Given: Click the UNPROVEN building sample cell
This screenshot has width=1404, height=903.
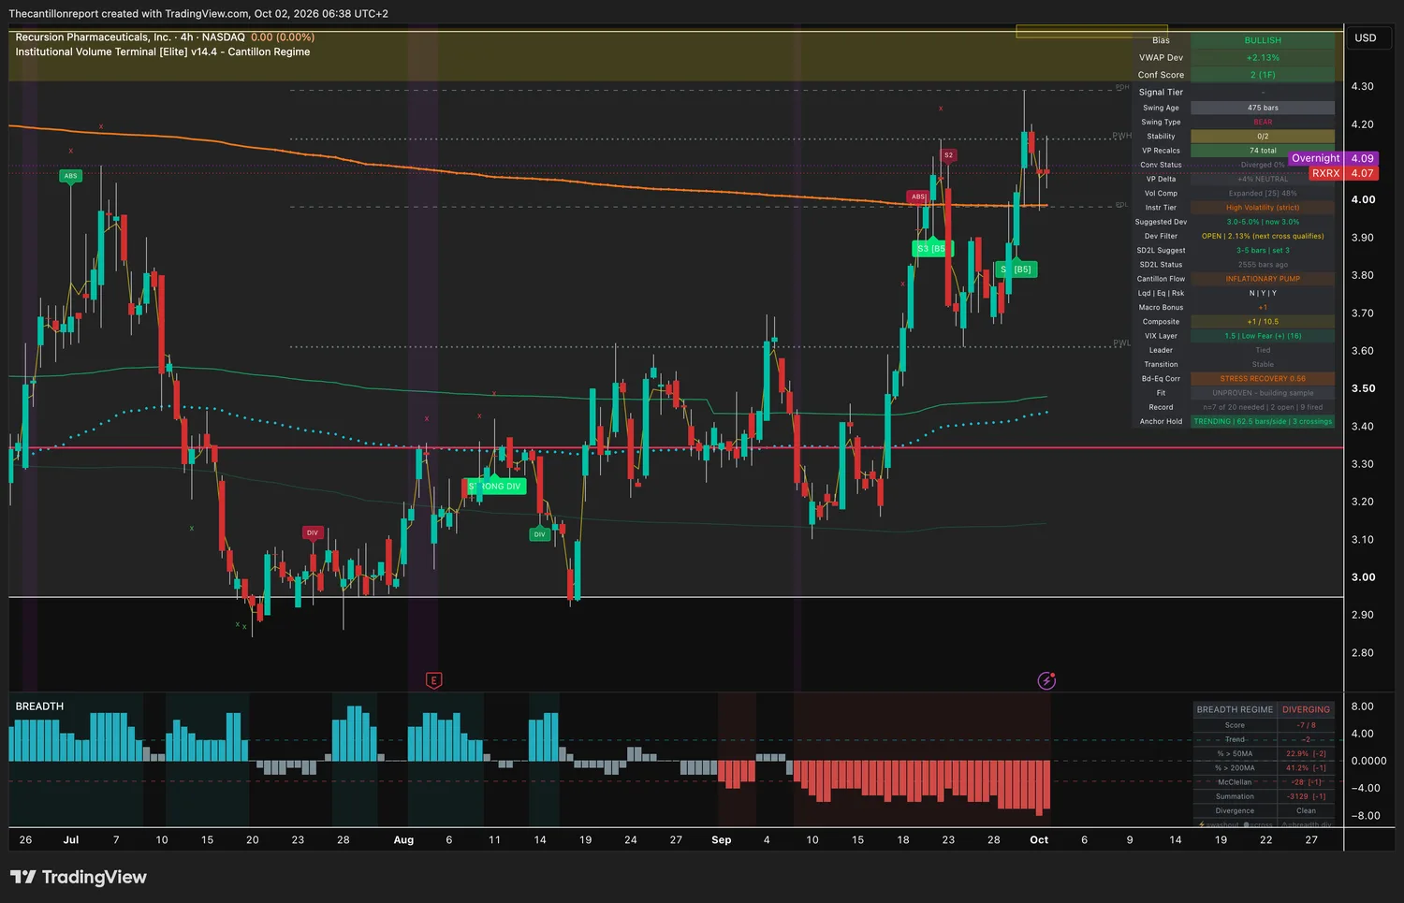Looking at the screenshot, I should point(1263,393).
